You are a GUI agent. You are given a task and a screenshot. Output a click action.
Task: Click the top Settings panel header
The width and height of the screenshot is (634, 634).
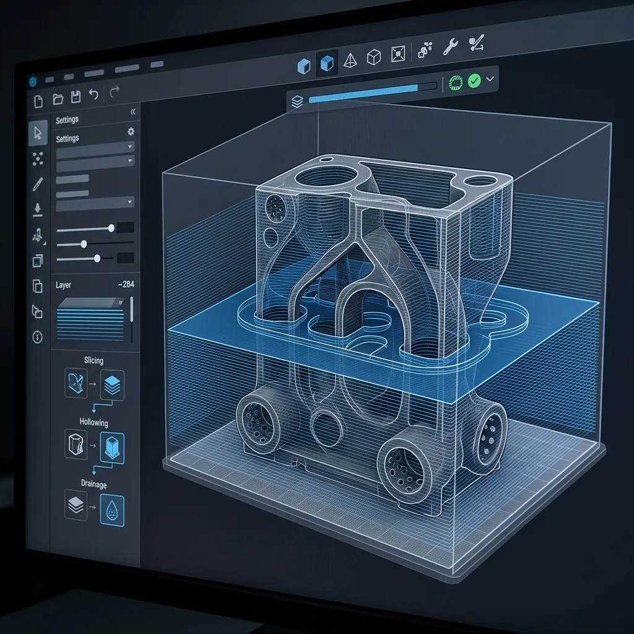(x=67, y=119)
